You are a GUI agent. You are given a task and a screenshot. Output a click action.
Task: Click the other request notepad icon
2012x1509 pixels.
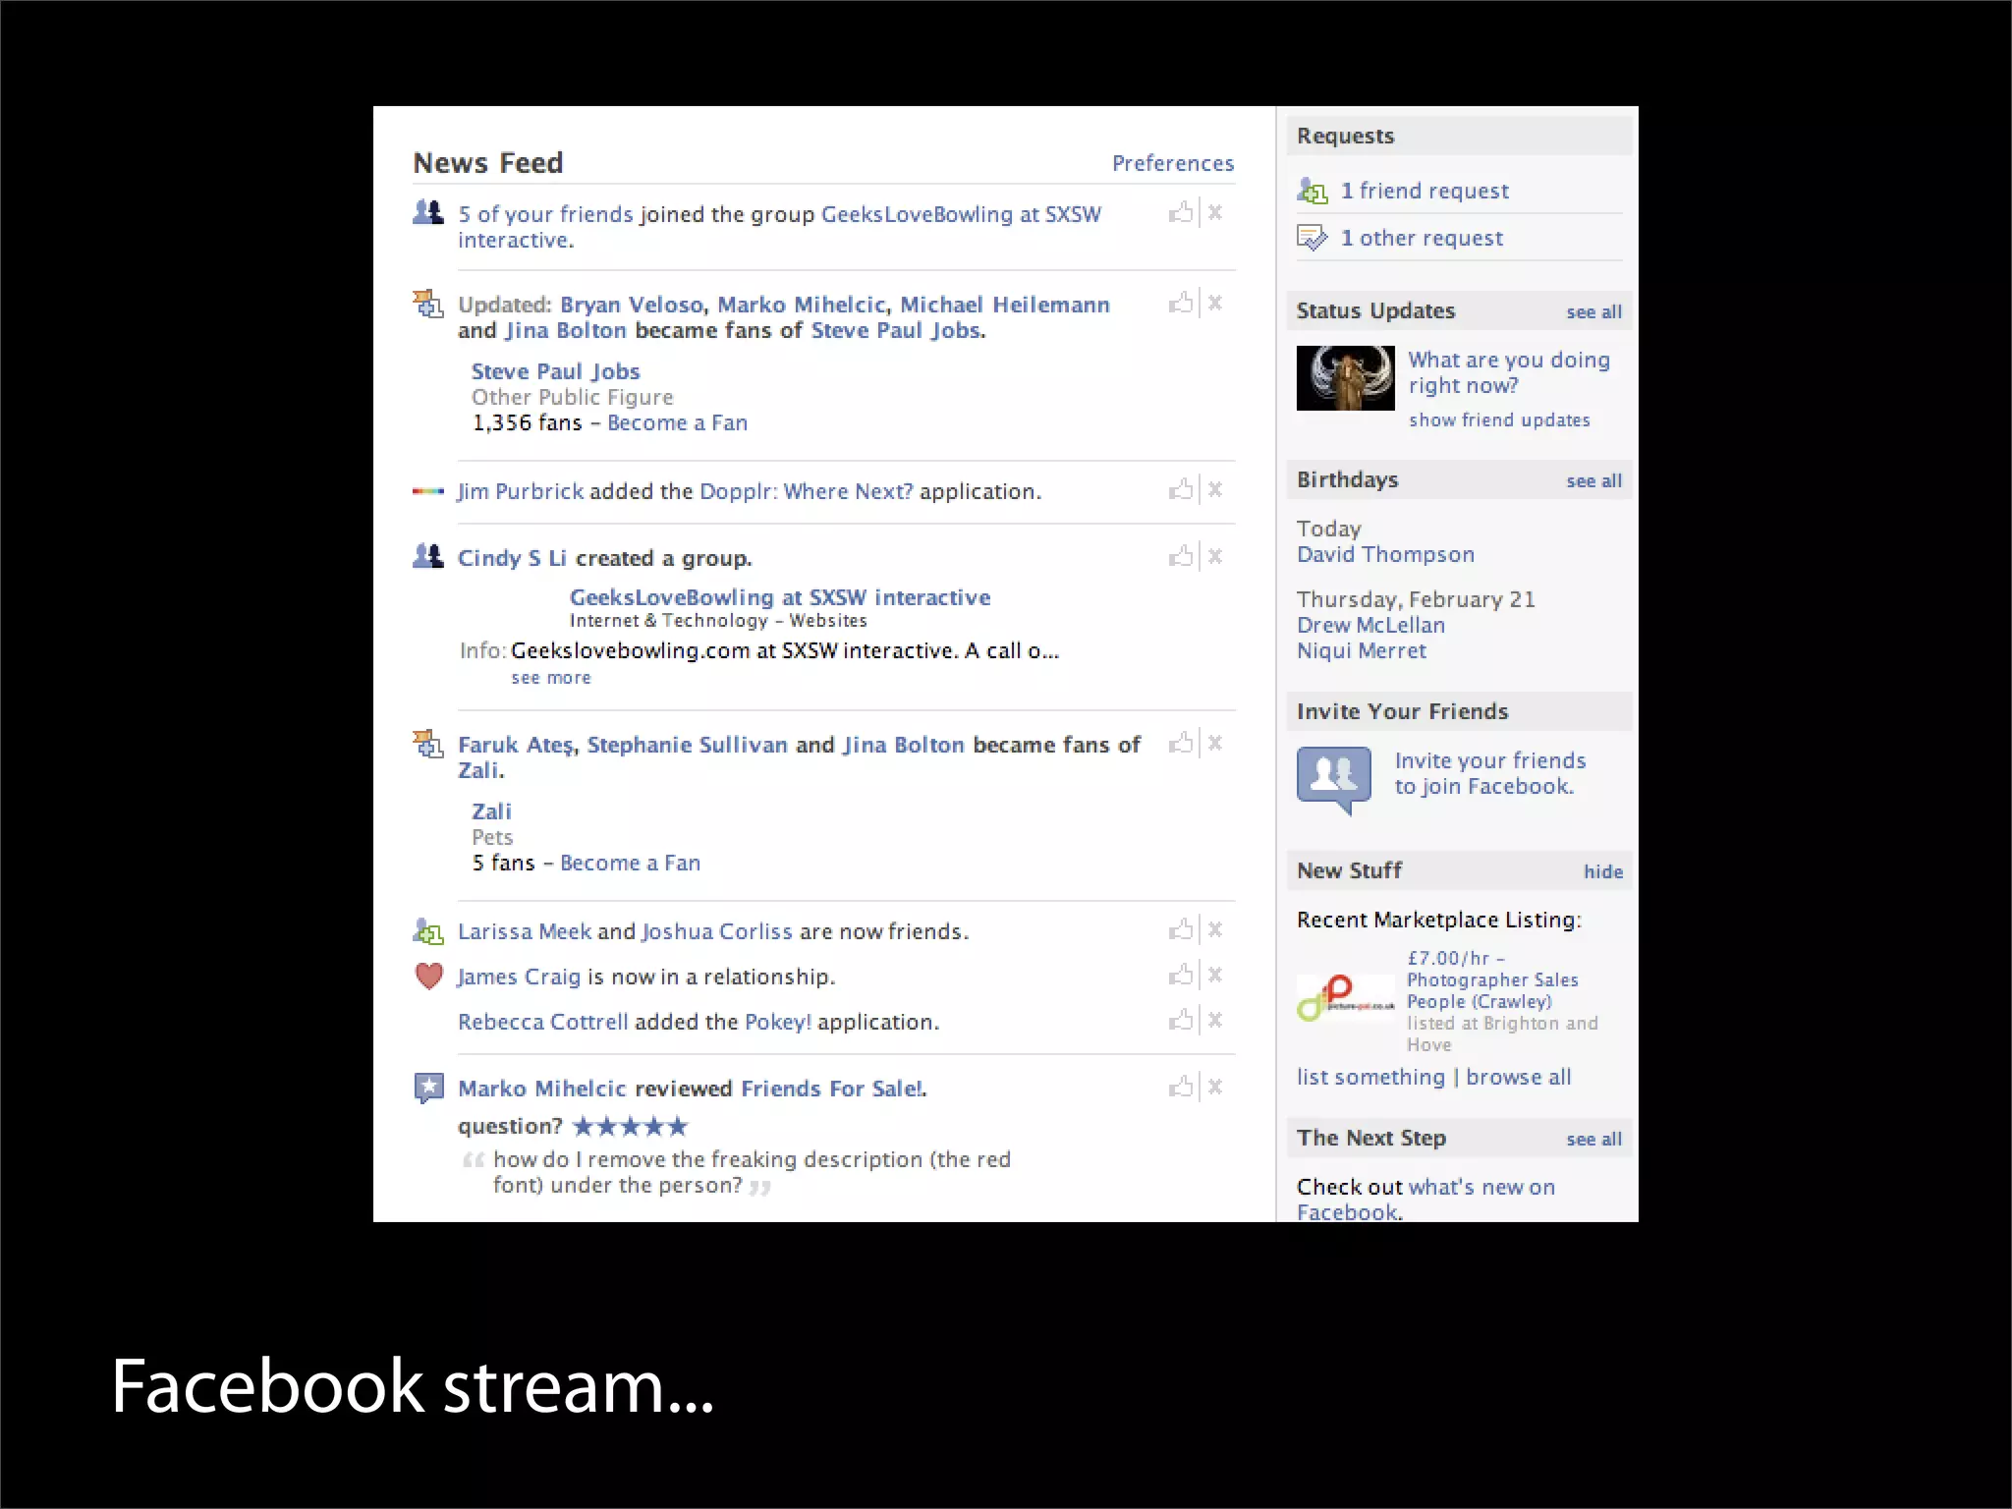(1313, 238)
